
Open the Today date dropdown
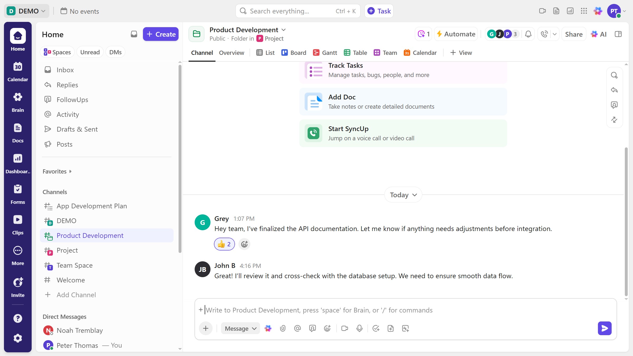pyautogui.click(x=403, y=195)
